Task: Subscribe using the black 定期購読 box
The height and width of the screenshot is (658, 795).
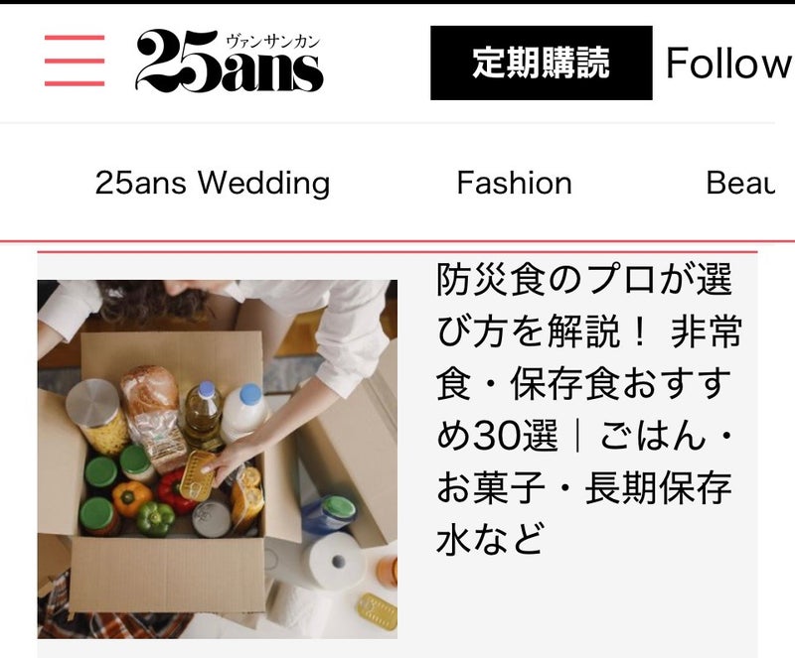Action: pyautogui.click(x=541, y=63)
